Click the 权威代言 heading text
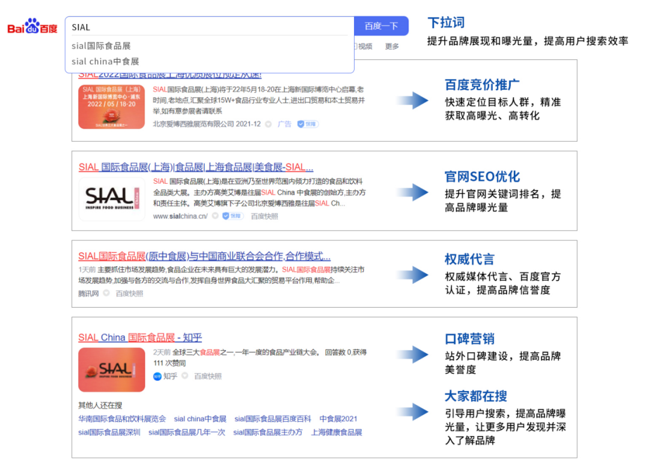This screenshot has height=474, width=649. coord(469,260)
